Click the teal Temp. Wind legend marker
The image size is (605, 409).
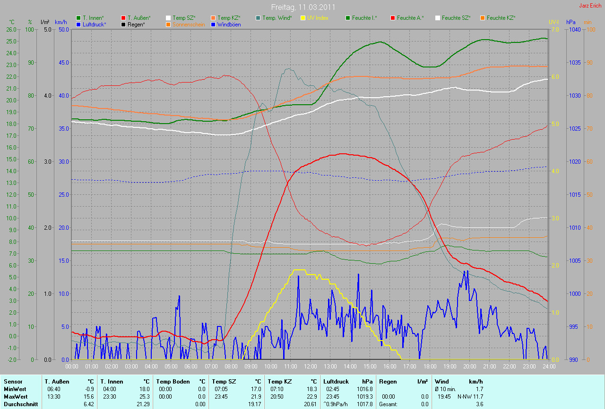click(258, 18)
